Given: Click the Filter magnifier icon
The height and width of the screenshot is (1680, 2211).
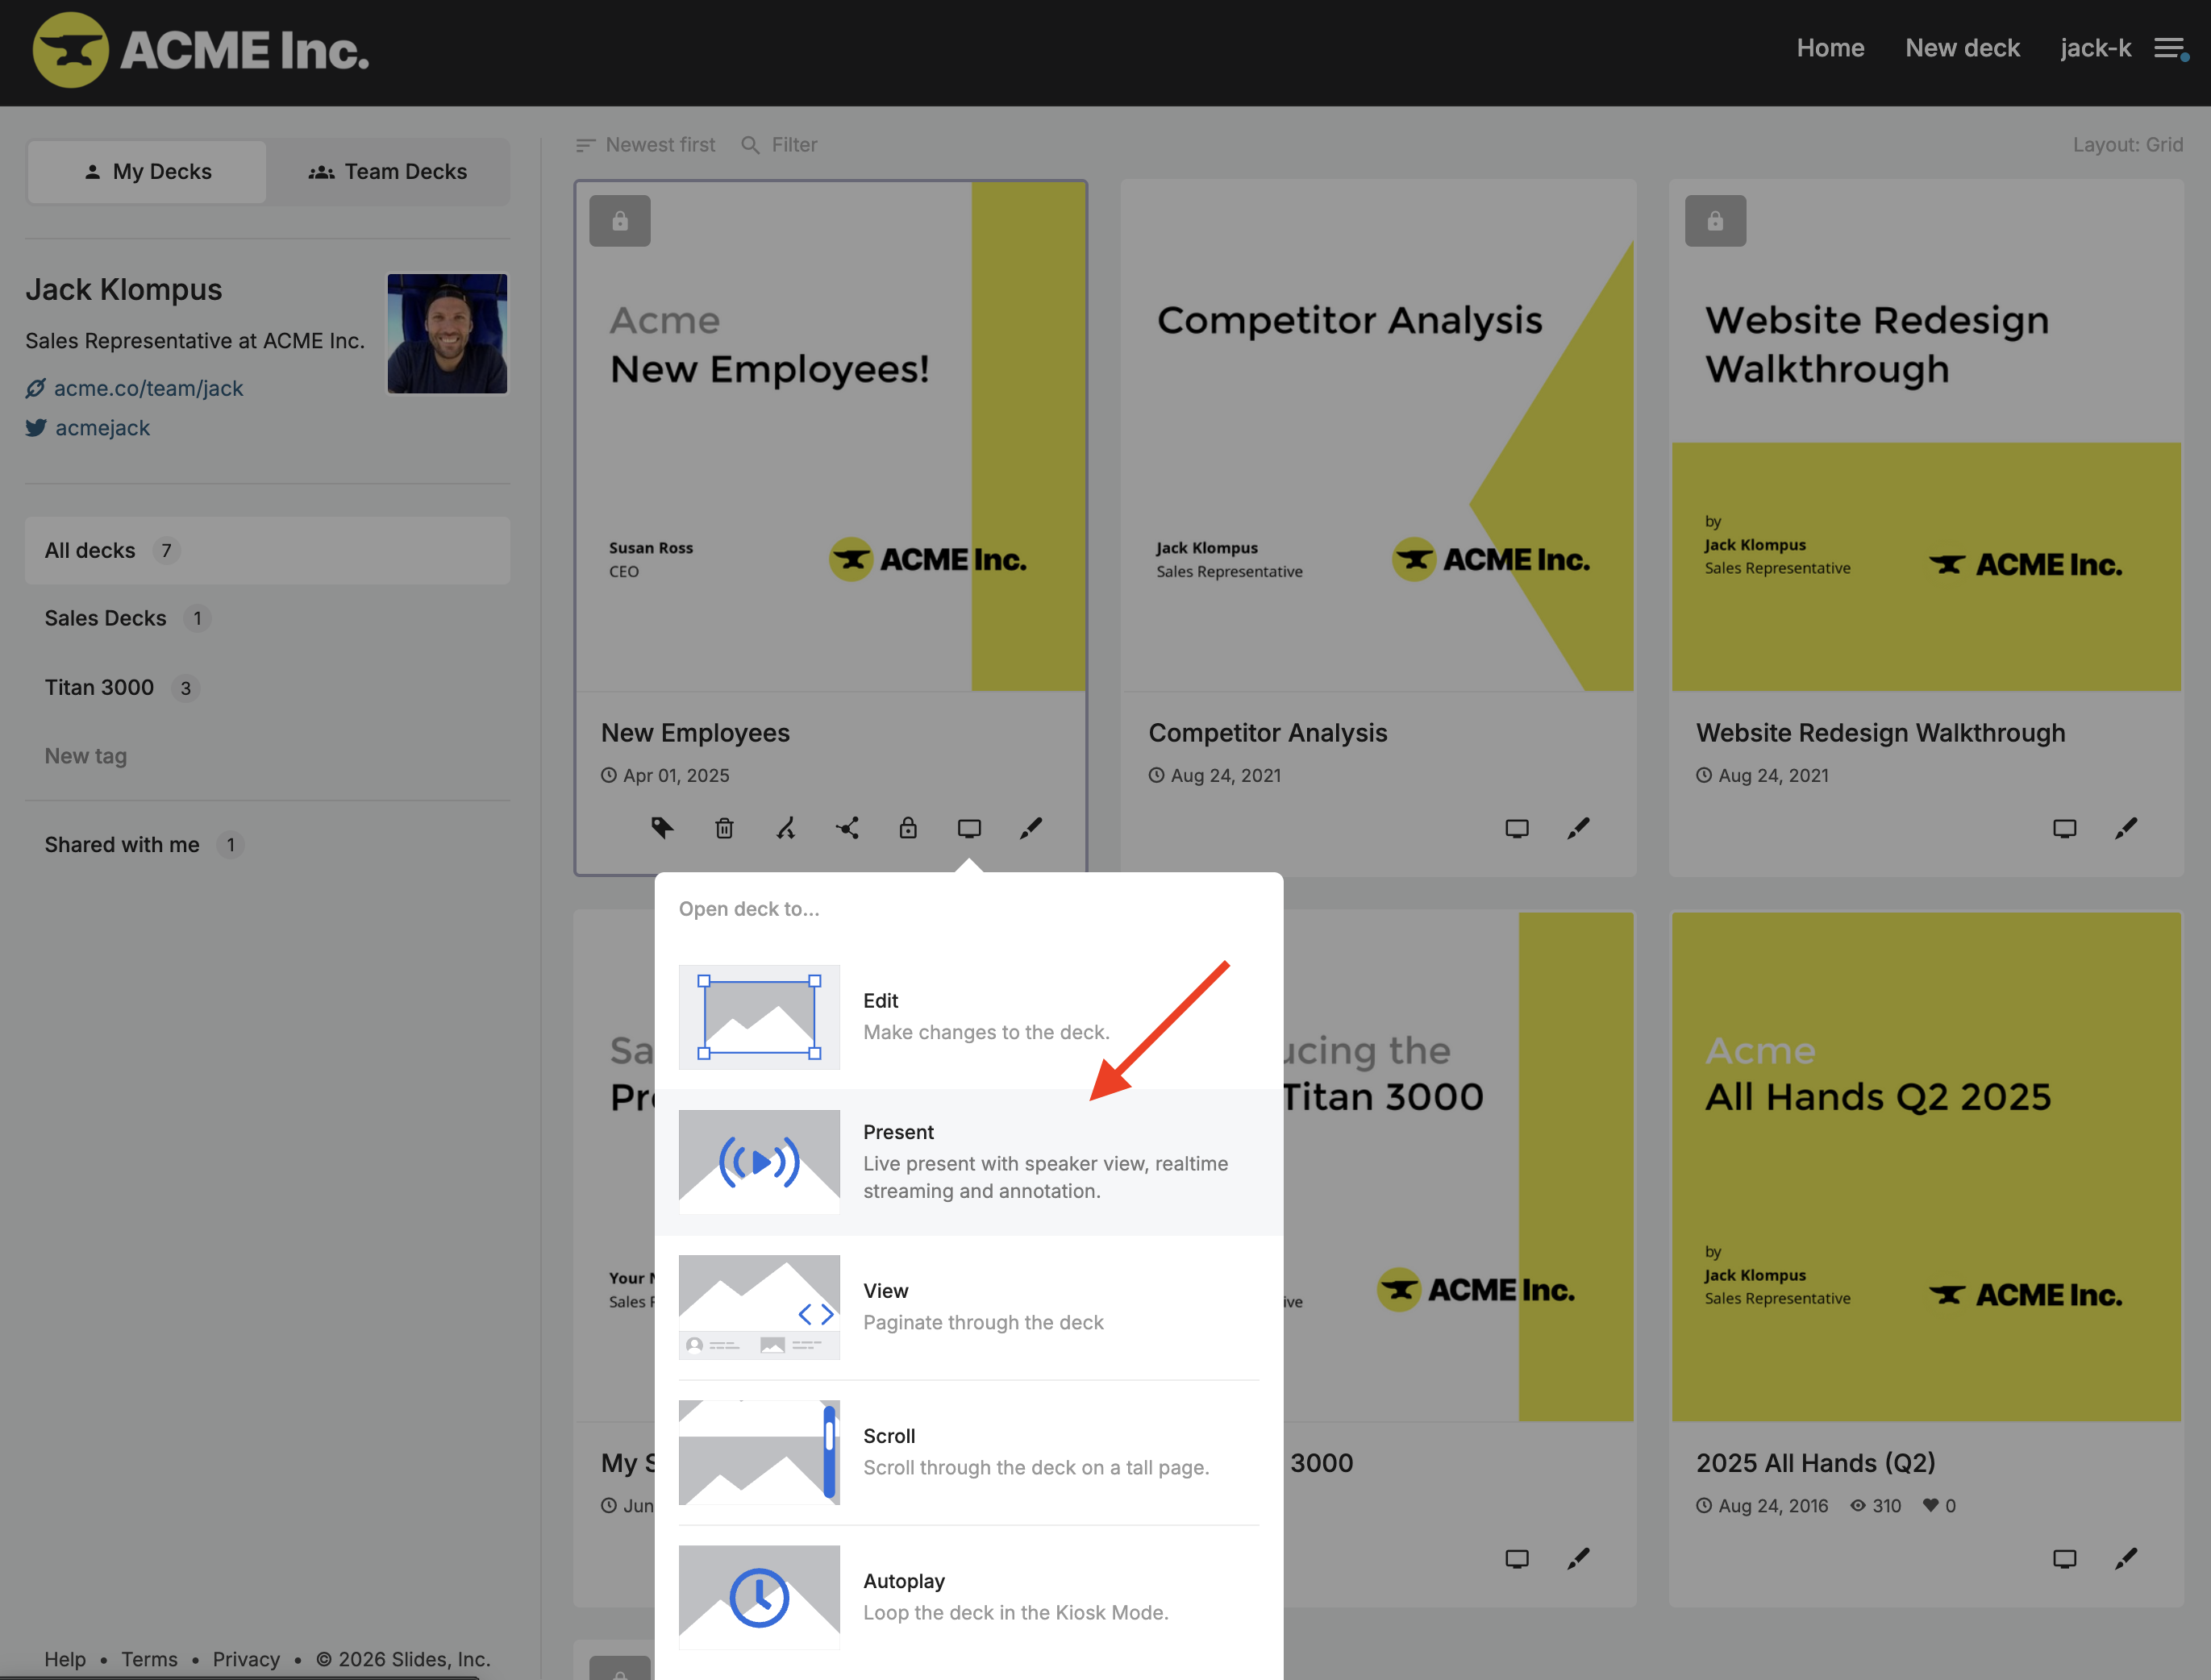Looking at the screenshot, I should [750, 145].
